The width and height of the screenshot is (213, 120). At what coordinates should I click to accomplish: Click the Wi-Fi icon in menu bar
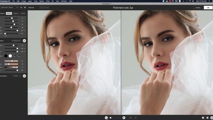click(190, 1)
